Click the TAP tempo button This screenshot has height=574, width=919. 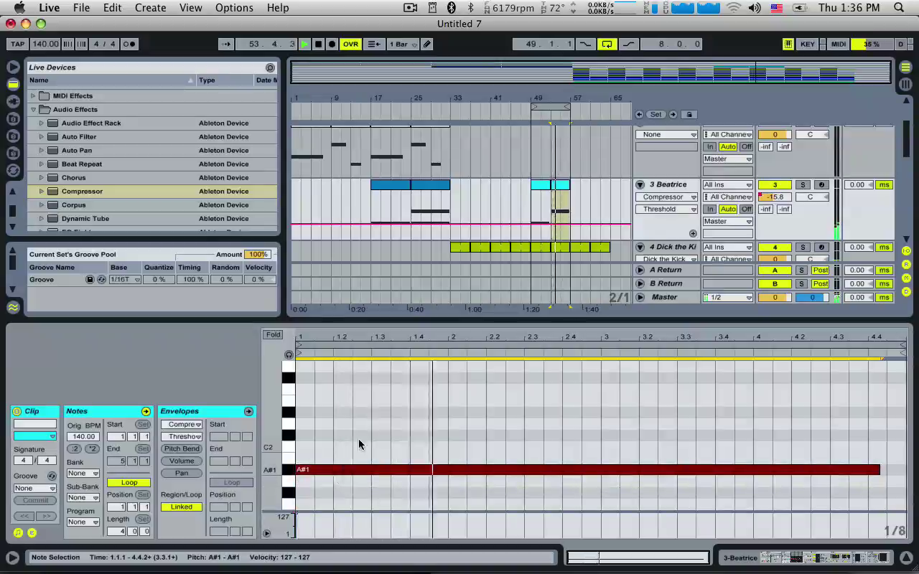(x=18, y=44)
